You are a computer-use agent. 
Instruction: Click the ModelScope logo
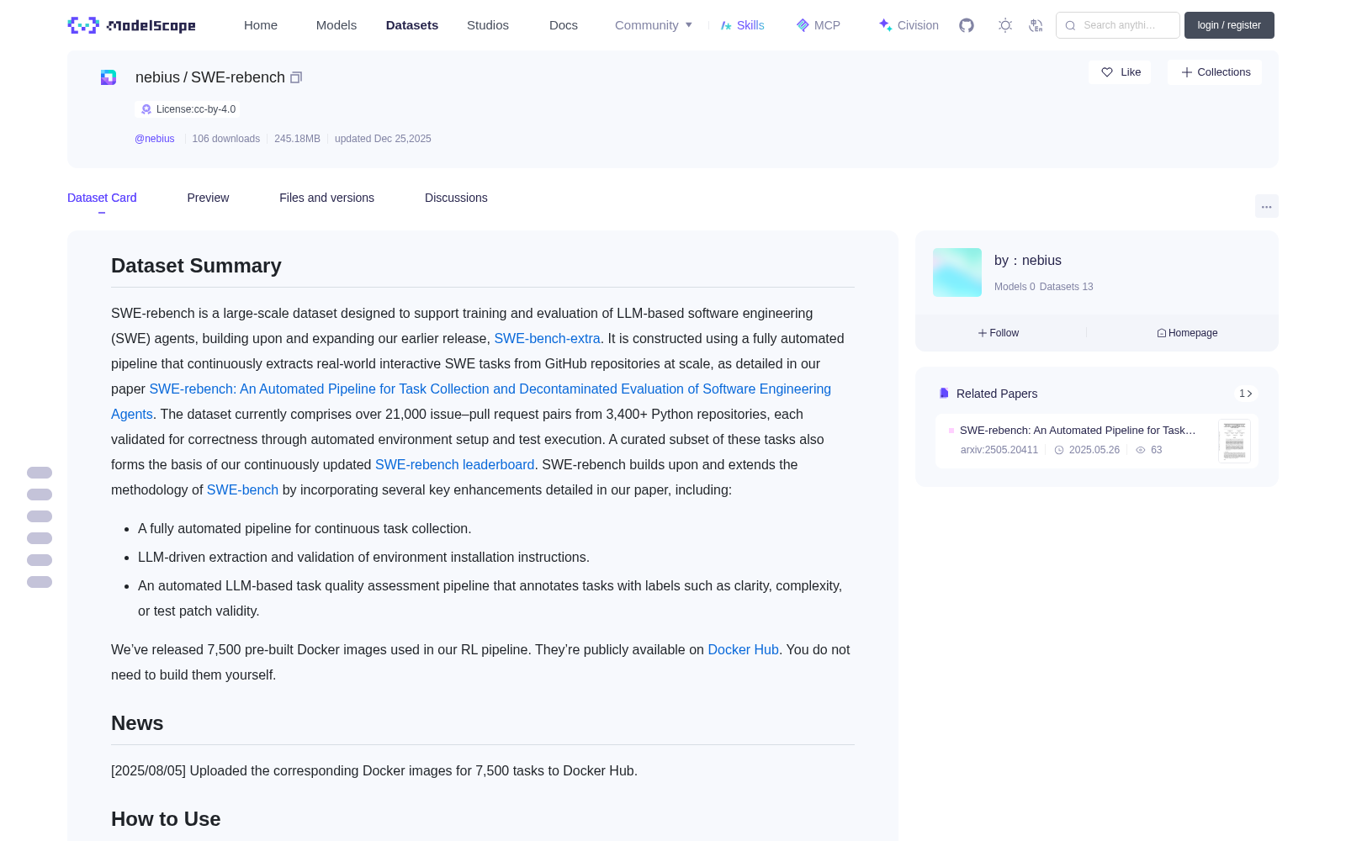(132, 25)
